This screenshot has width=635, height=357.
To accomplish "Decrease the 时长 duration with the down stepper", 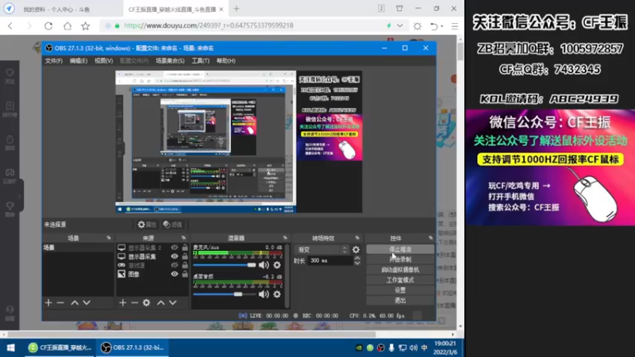I will click(357, 263).
